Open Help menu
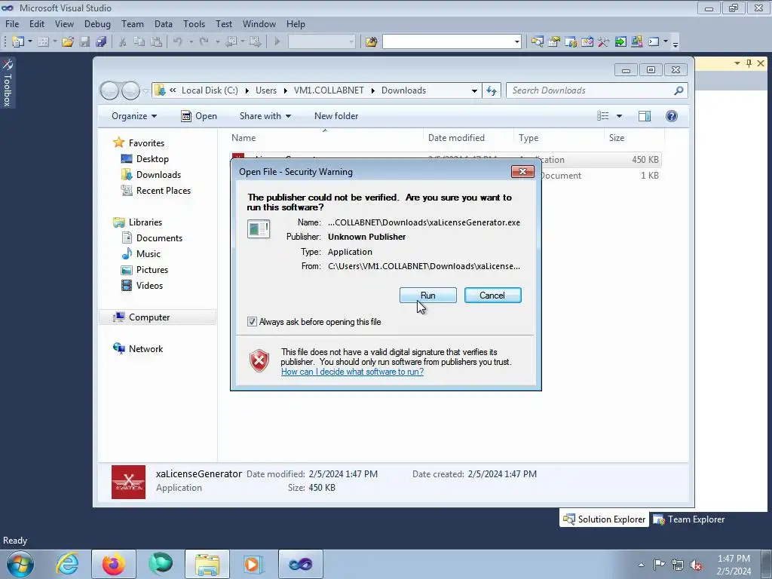This screenshot has height=579, width=772. (x=296, y=23)
